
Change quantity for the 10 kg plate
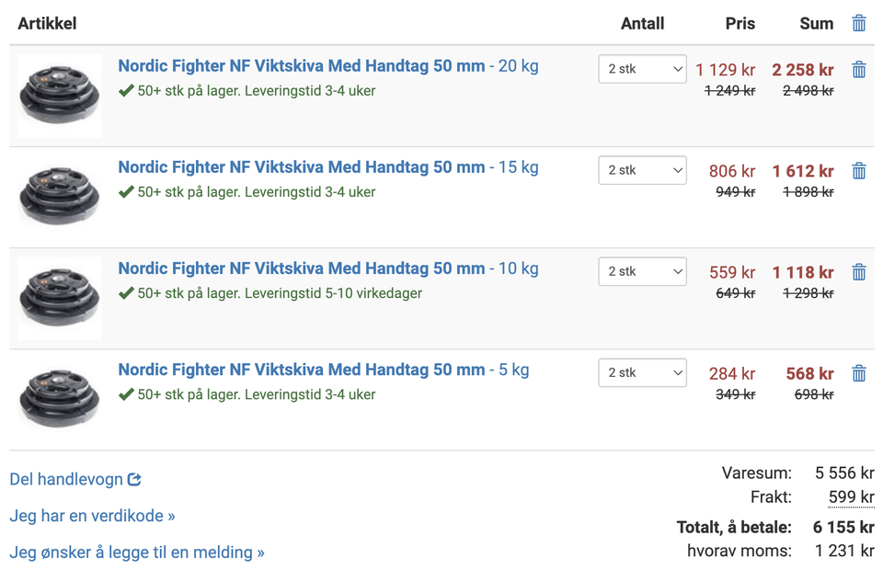pos(642,271)
